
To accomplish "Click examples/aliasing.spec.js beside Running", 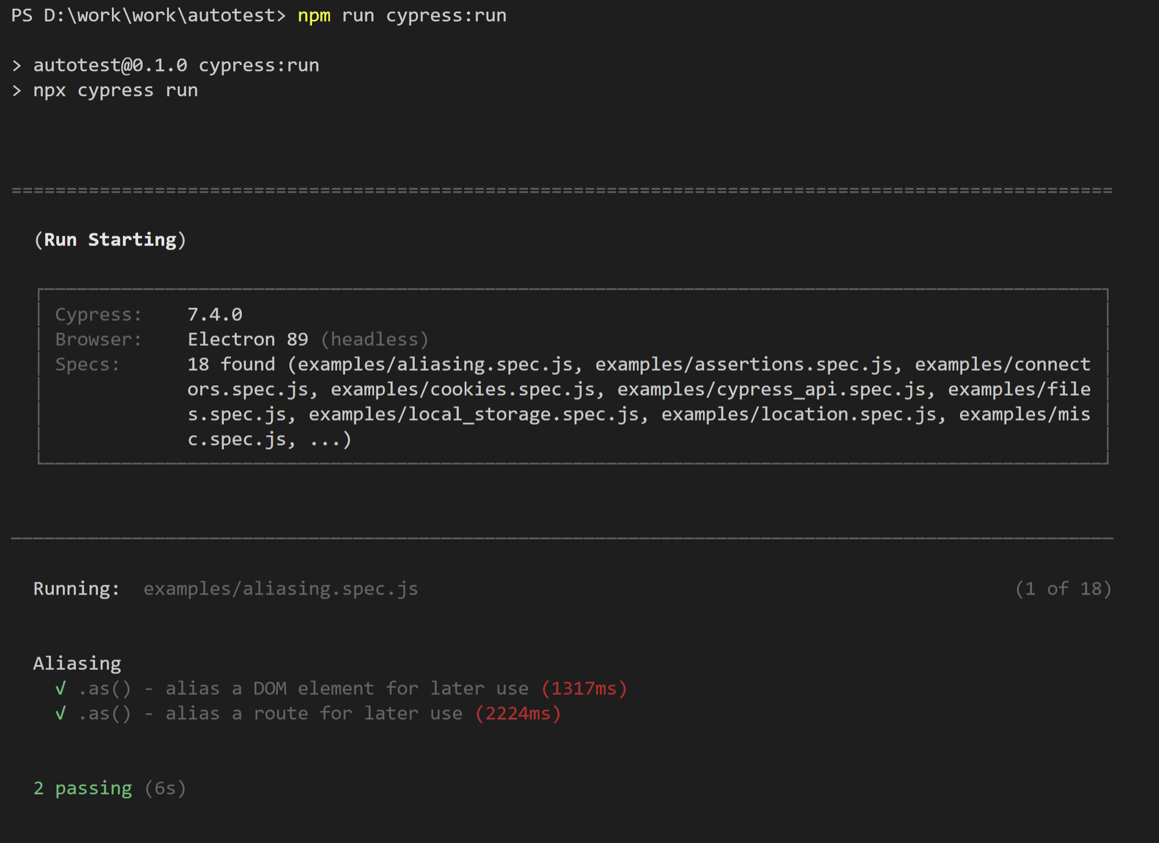I will [x=281, y=589].
